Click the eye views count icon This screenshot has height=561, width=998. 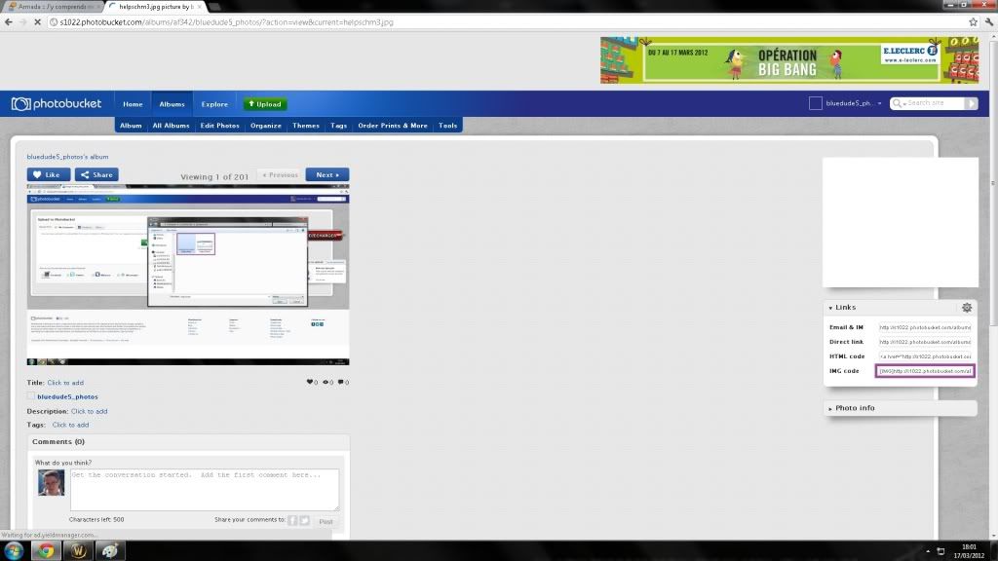click(x=326, y=382)
